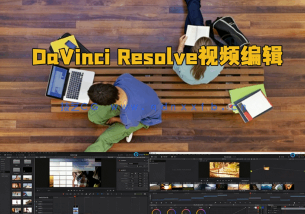305x214 pixels.
Task: Click the Lift color wheel in the Color page window
Action: (x=157, y=211)
